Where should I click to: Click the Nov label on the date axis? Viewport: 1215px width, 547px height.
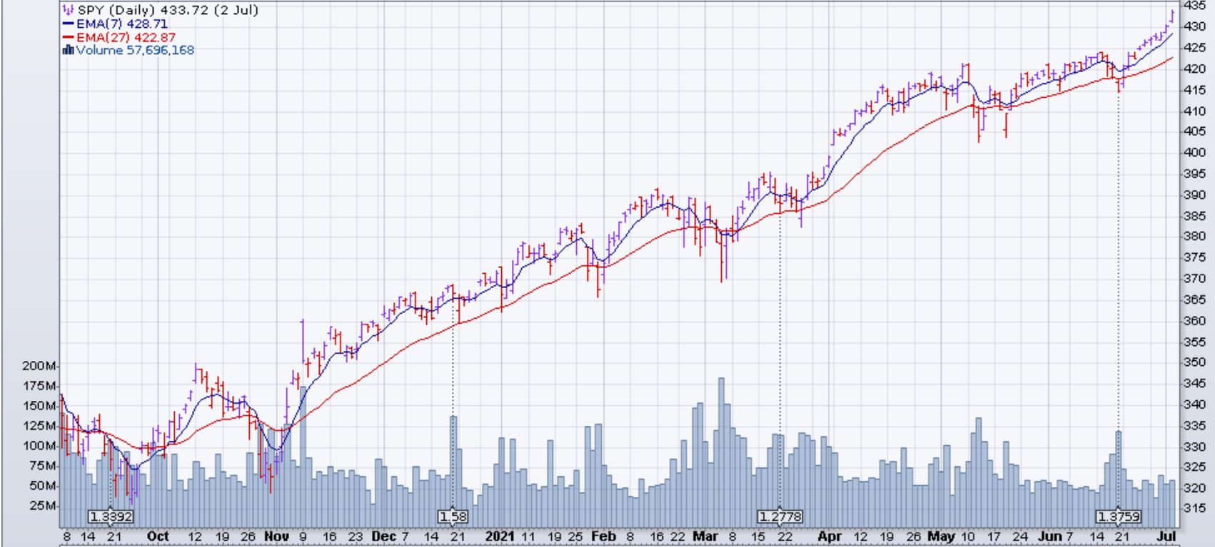pos(273,536)
